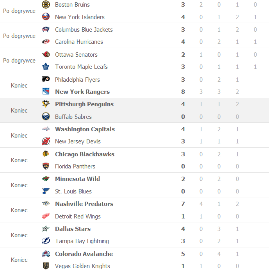Click the Pittsburgh Penguins logo

(x=46, y=104)
